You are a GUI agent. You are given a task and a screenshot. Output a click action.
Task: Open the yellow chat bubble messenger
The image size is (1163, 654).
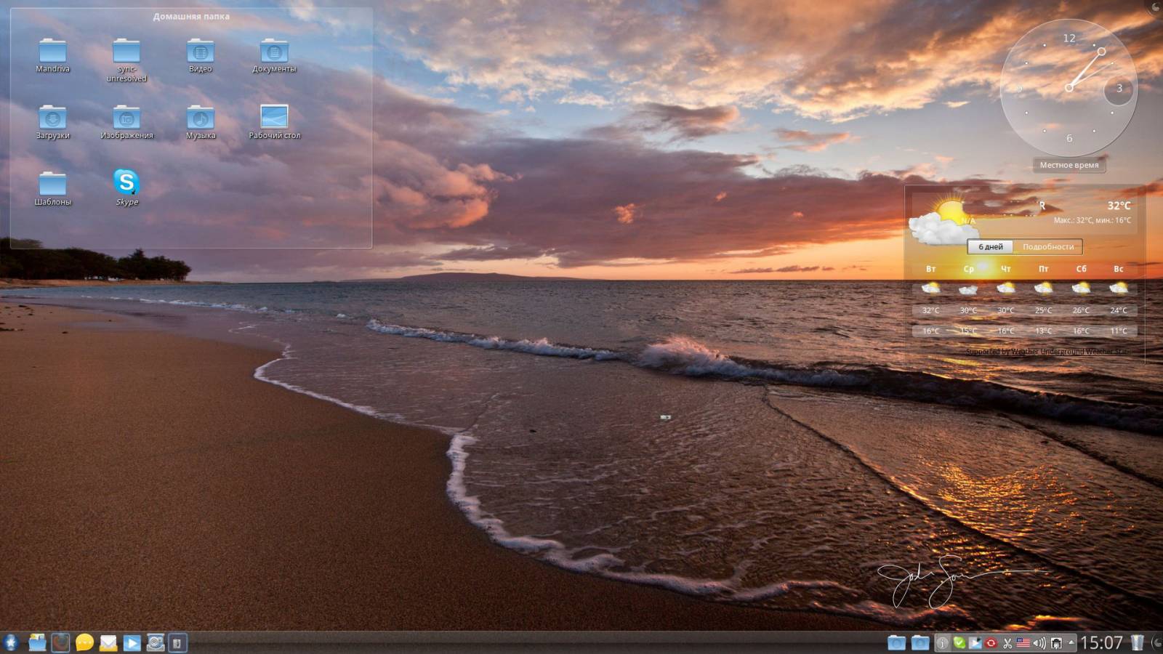pyautogui.click(x=84, y=642)
